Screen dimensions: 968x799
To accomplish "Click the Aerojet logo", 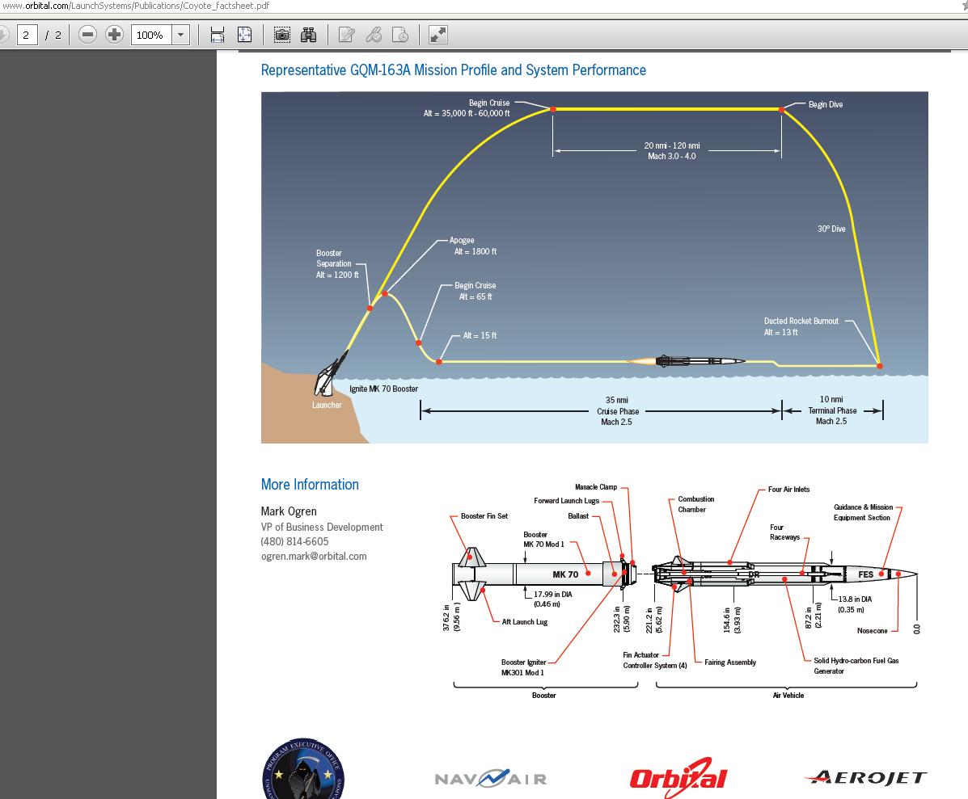I will [x=865, y=777].
